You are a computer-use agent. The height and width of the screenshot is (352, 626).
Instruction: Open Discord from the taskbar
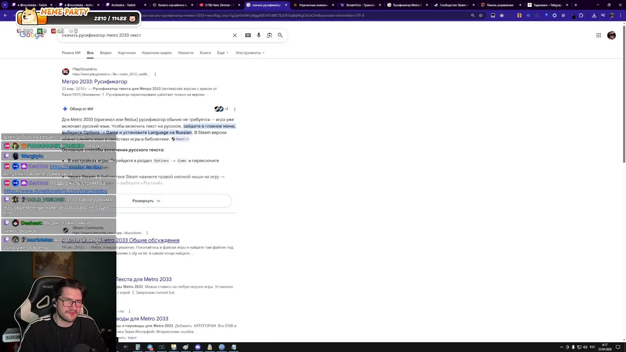(198, 347)
